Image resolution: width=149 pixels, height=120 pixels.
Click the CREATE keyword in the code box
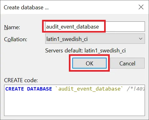(x=15, y=89)
